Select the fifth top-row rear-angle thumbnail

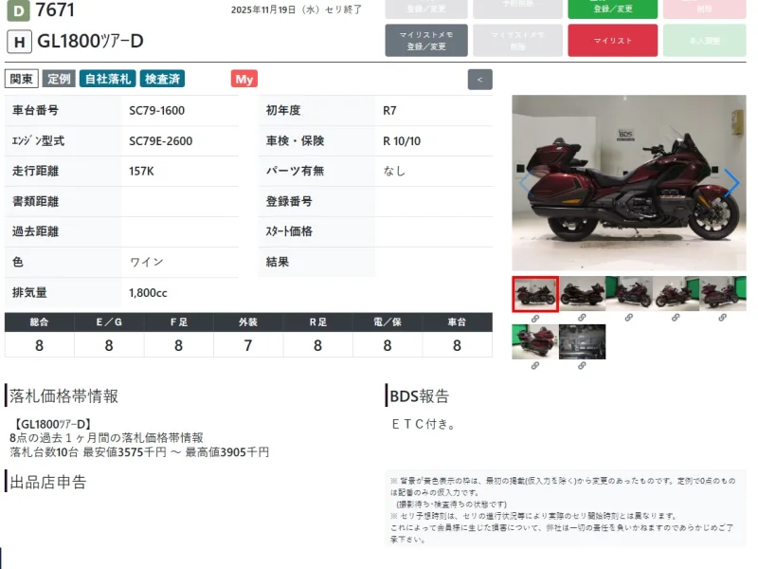click(x=723, y=293)
